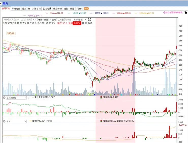188x143 pixels.
Task: Switch to the 個股分析 tab
Action: click(58, 9)
